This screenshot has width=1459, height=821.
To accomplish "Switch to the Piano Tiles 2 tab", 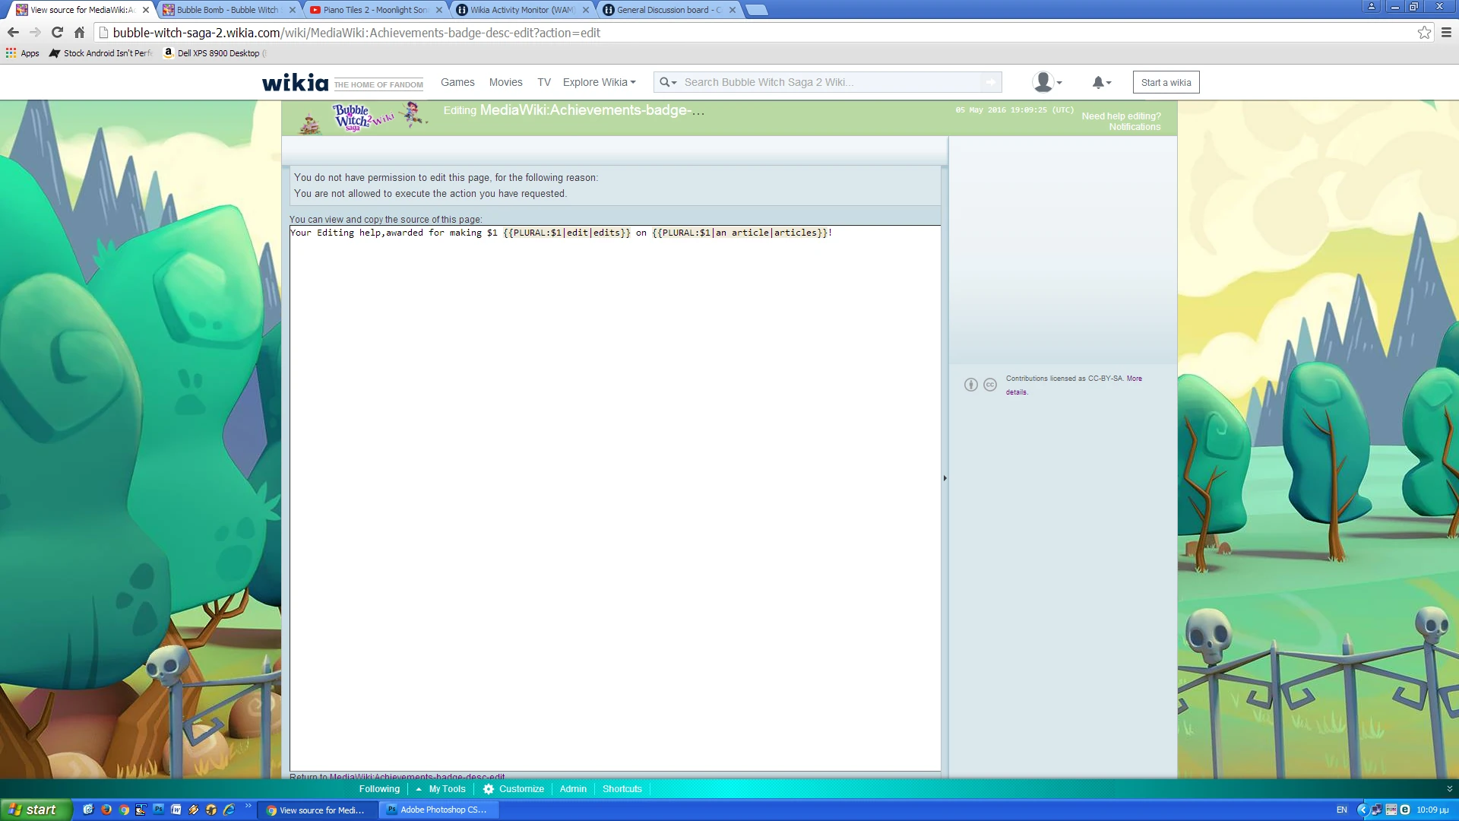I will [x=375, y=10].
